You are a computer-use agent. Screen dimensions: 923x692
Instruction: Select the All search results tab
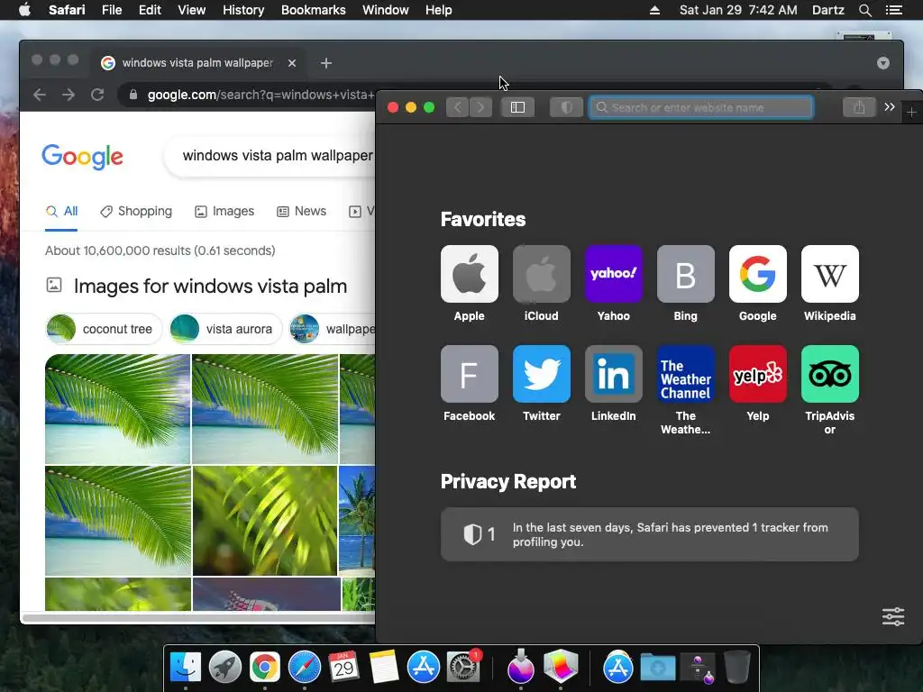(x=62, y=211)
